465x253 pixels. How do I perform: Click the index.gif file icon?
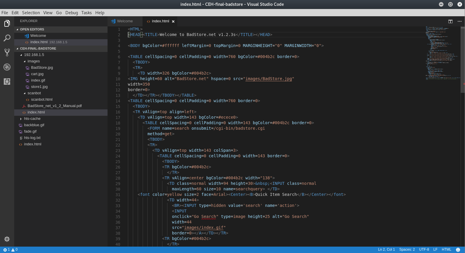click(28, 81)
